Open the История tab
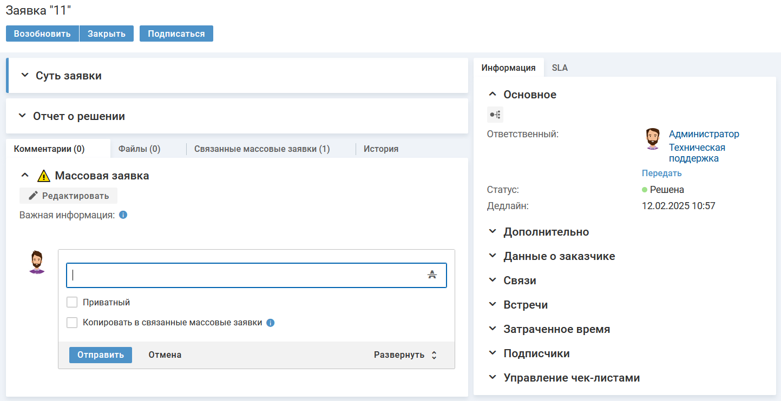Viewport: 781px width, 401px height. click(x=380, y=149)
